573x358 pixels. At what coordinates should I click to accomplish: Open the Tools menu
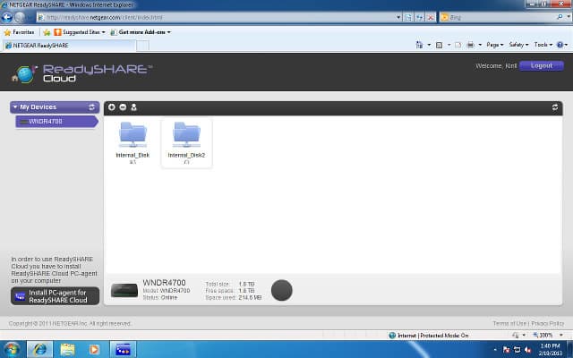543,45
